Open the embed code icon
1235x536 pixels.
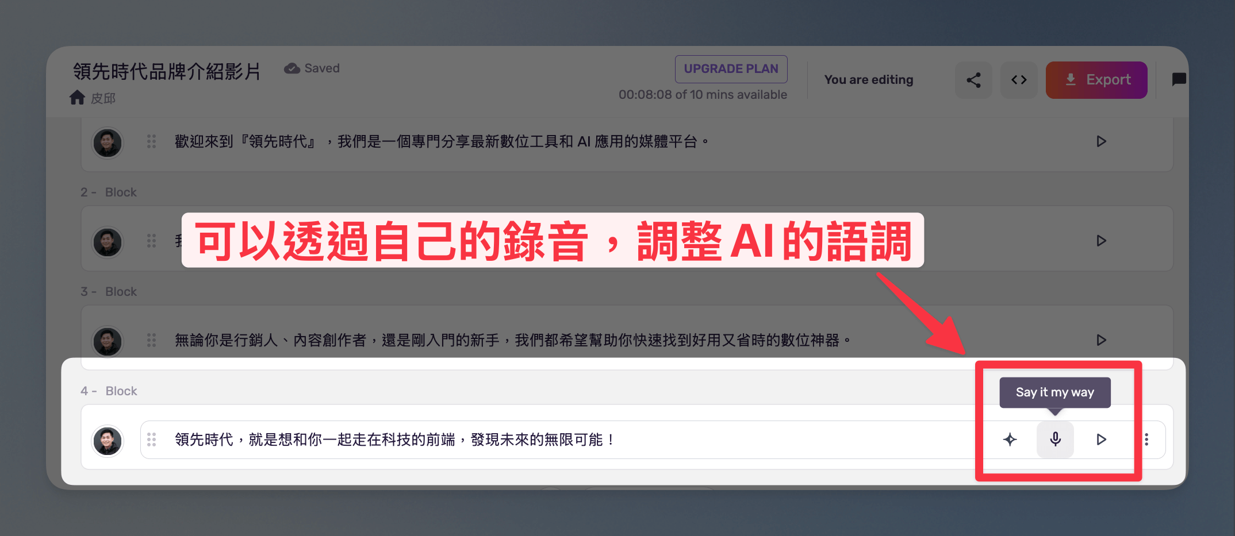(x=1019, y=80)
